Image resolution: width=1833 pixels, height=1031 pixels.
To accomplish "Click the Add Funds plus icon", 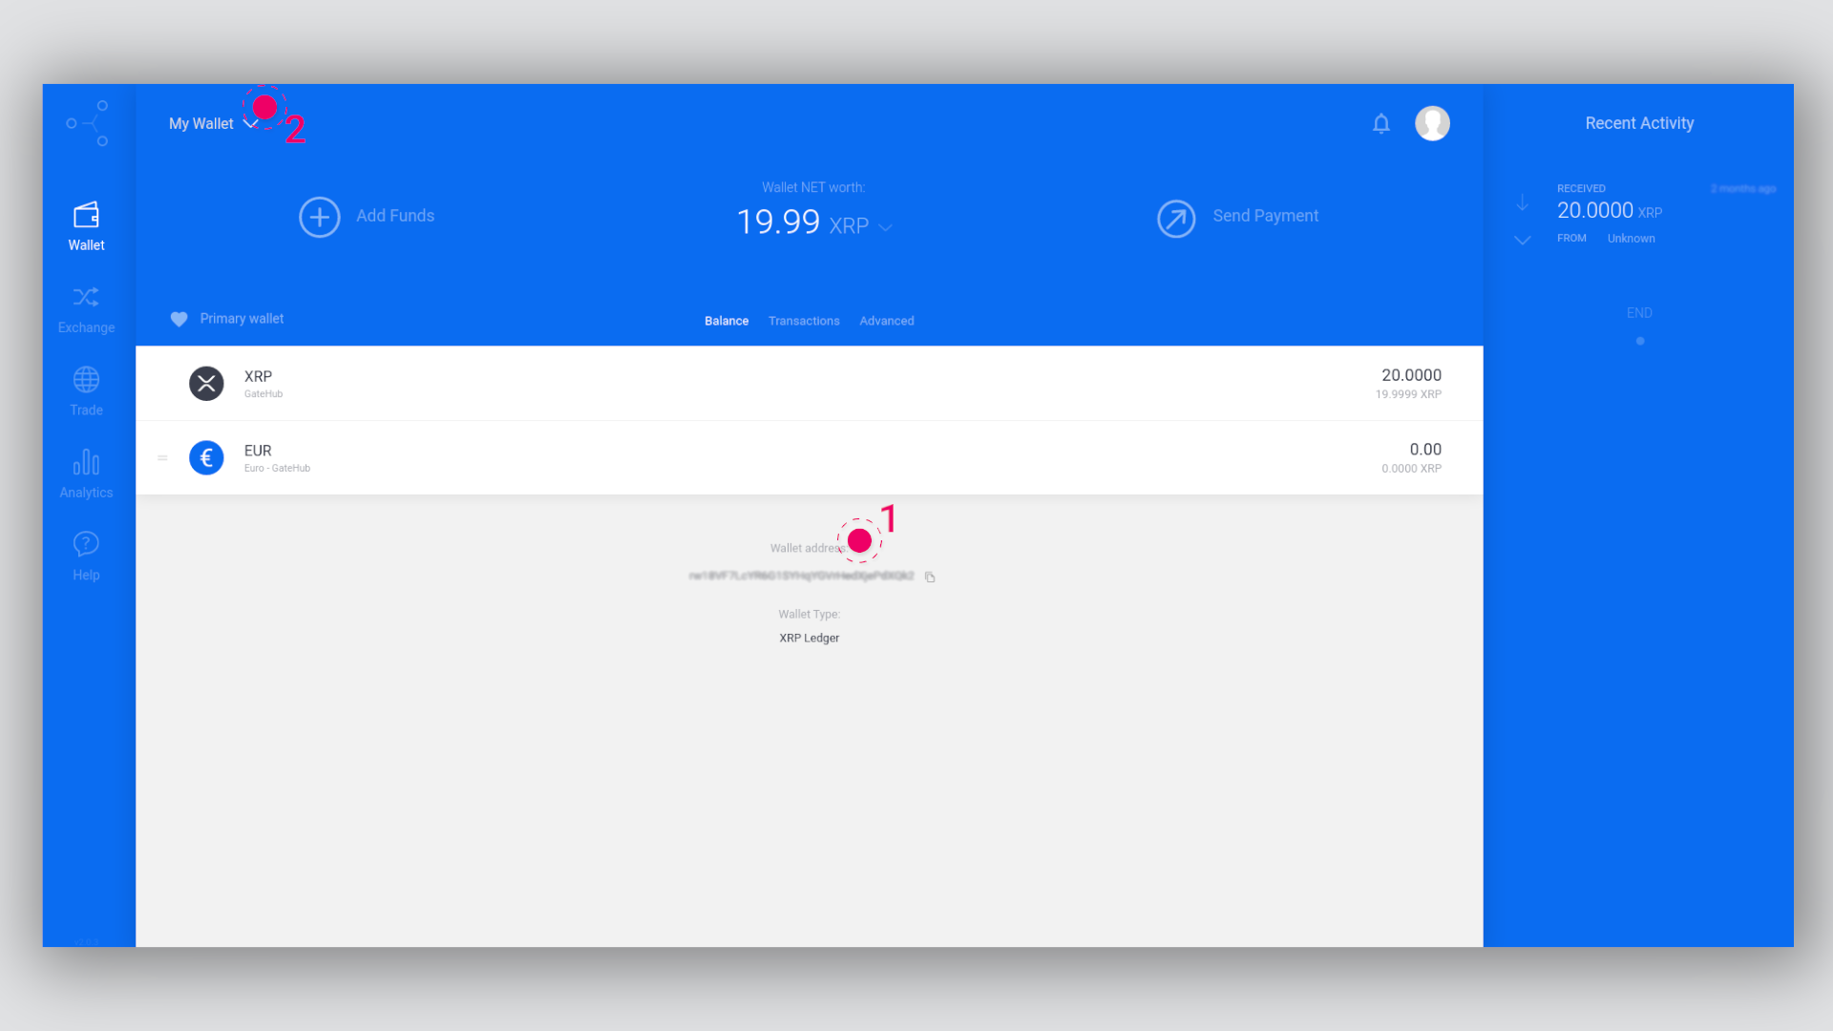I will [319, 217].
